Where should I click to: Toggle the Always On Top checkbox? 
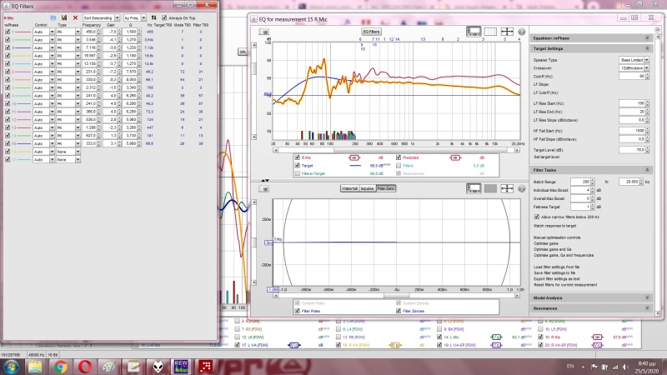click(x=163, y=17)
